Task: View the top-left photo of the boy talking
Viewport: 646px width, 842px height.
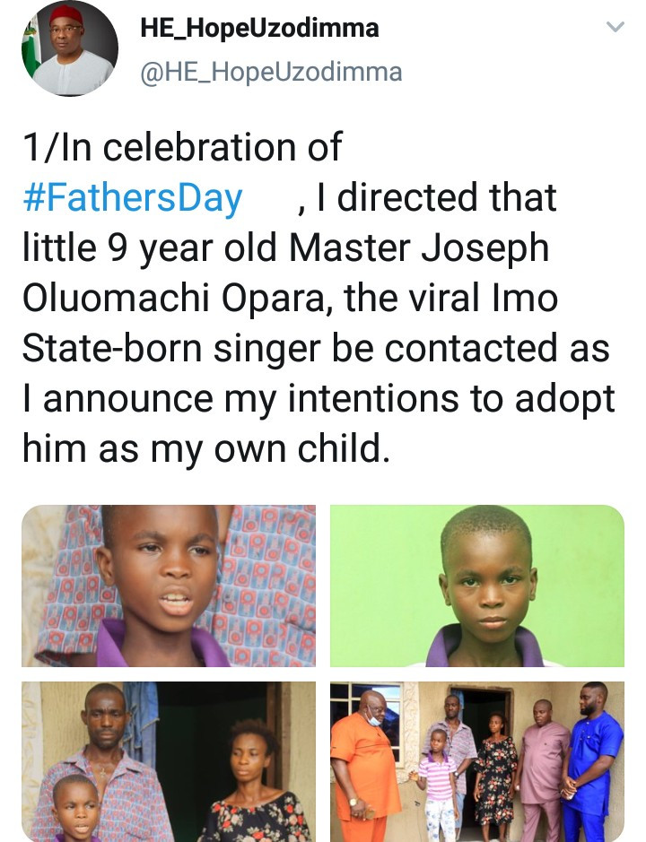Action: point(169,586)
